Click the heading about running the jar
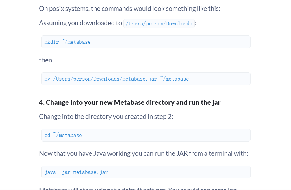 click(x=130, y=102)
